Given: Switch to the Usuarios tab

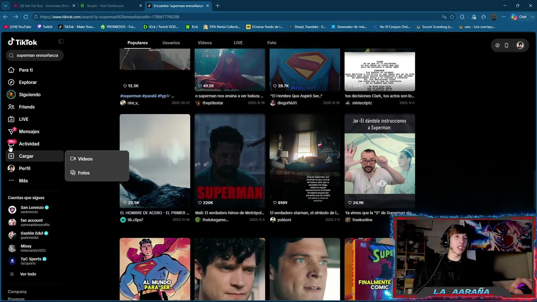Looking at the screenshot, I should 171,43.
